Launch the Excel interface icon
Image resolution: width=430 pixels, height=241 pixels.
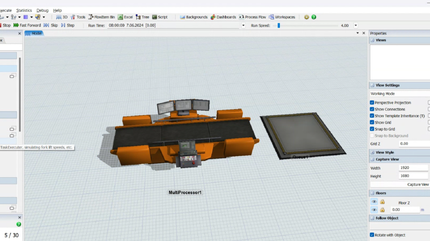click(125, 17)
